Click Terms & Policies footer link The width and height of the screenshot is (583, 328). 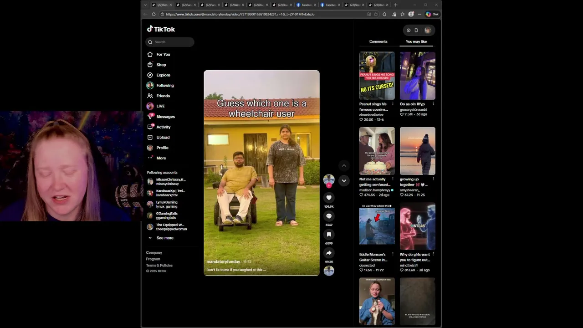tap(159, 265)
